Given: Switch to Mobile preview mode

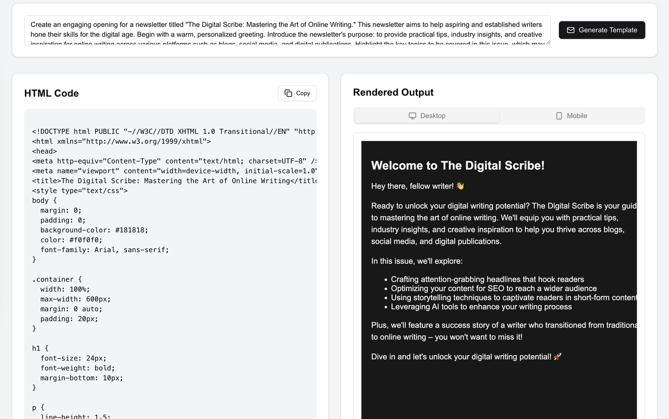Looking at the screenshot, I should 572,115.
